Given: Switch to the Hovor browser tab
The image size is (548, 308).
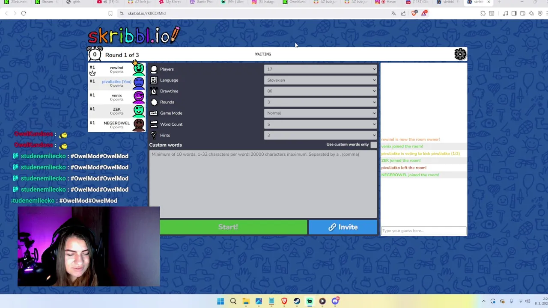Looking at the screenshot, I should pos(388,2).
